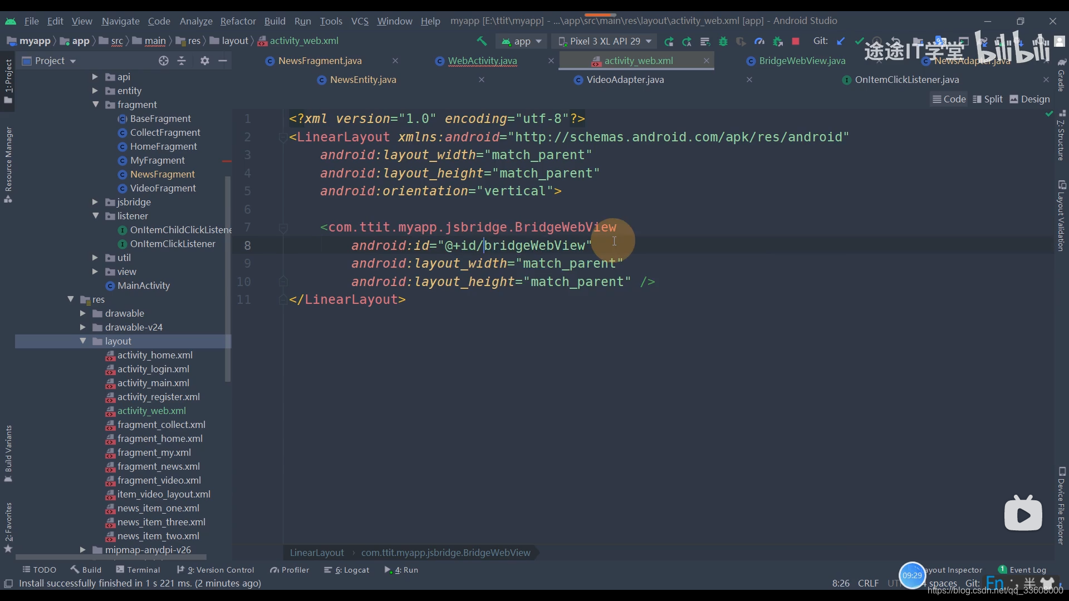Switch editor to Code view
This screenshot has width=1069, height=601.
[x=949, y=99]
